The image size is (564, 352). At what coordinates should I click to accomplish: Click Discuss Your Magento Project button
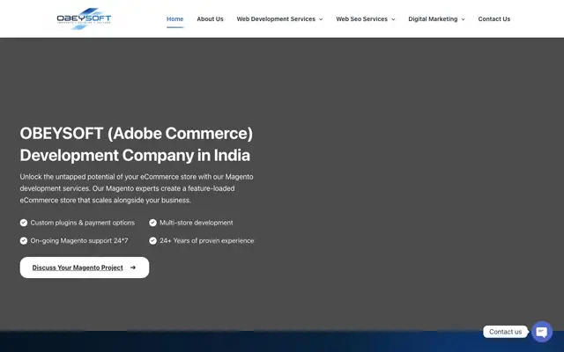point(85,268)
